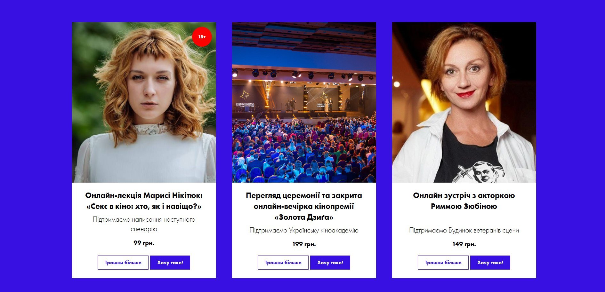Click the red 18+ age badge
Viewport: 605px width, 292px height.
(202, 37)
